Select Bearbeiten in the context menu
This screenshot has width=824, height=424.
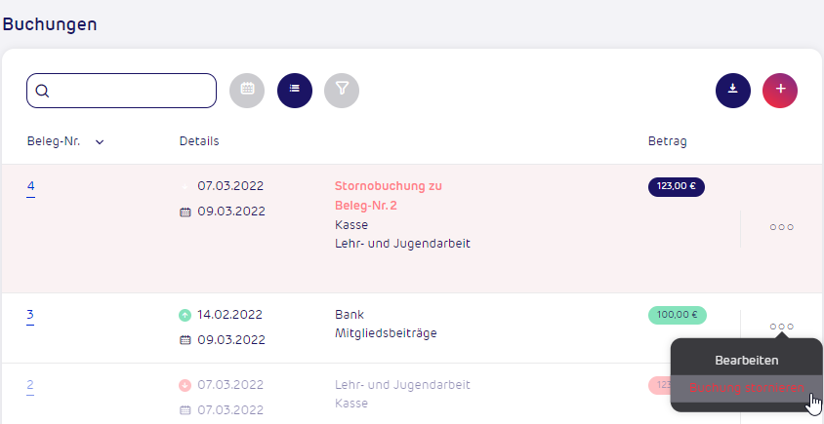[746, 361]
